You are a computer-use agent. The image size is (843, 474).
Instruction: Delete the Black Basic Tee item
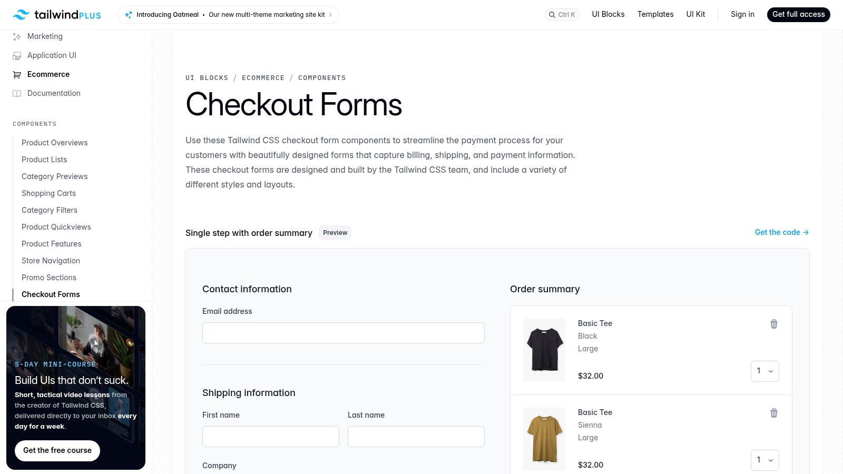coord(774,324)
